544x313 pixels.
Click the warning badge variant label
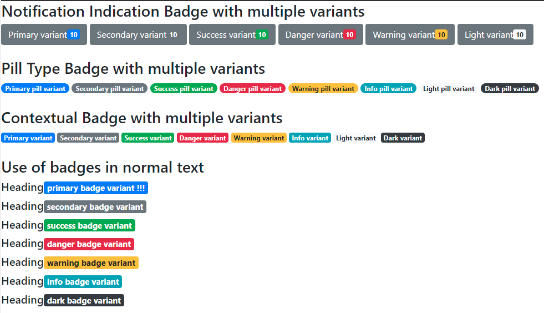[x=91, y=263]
